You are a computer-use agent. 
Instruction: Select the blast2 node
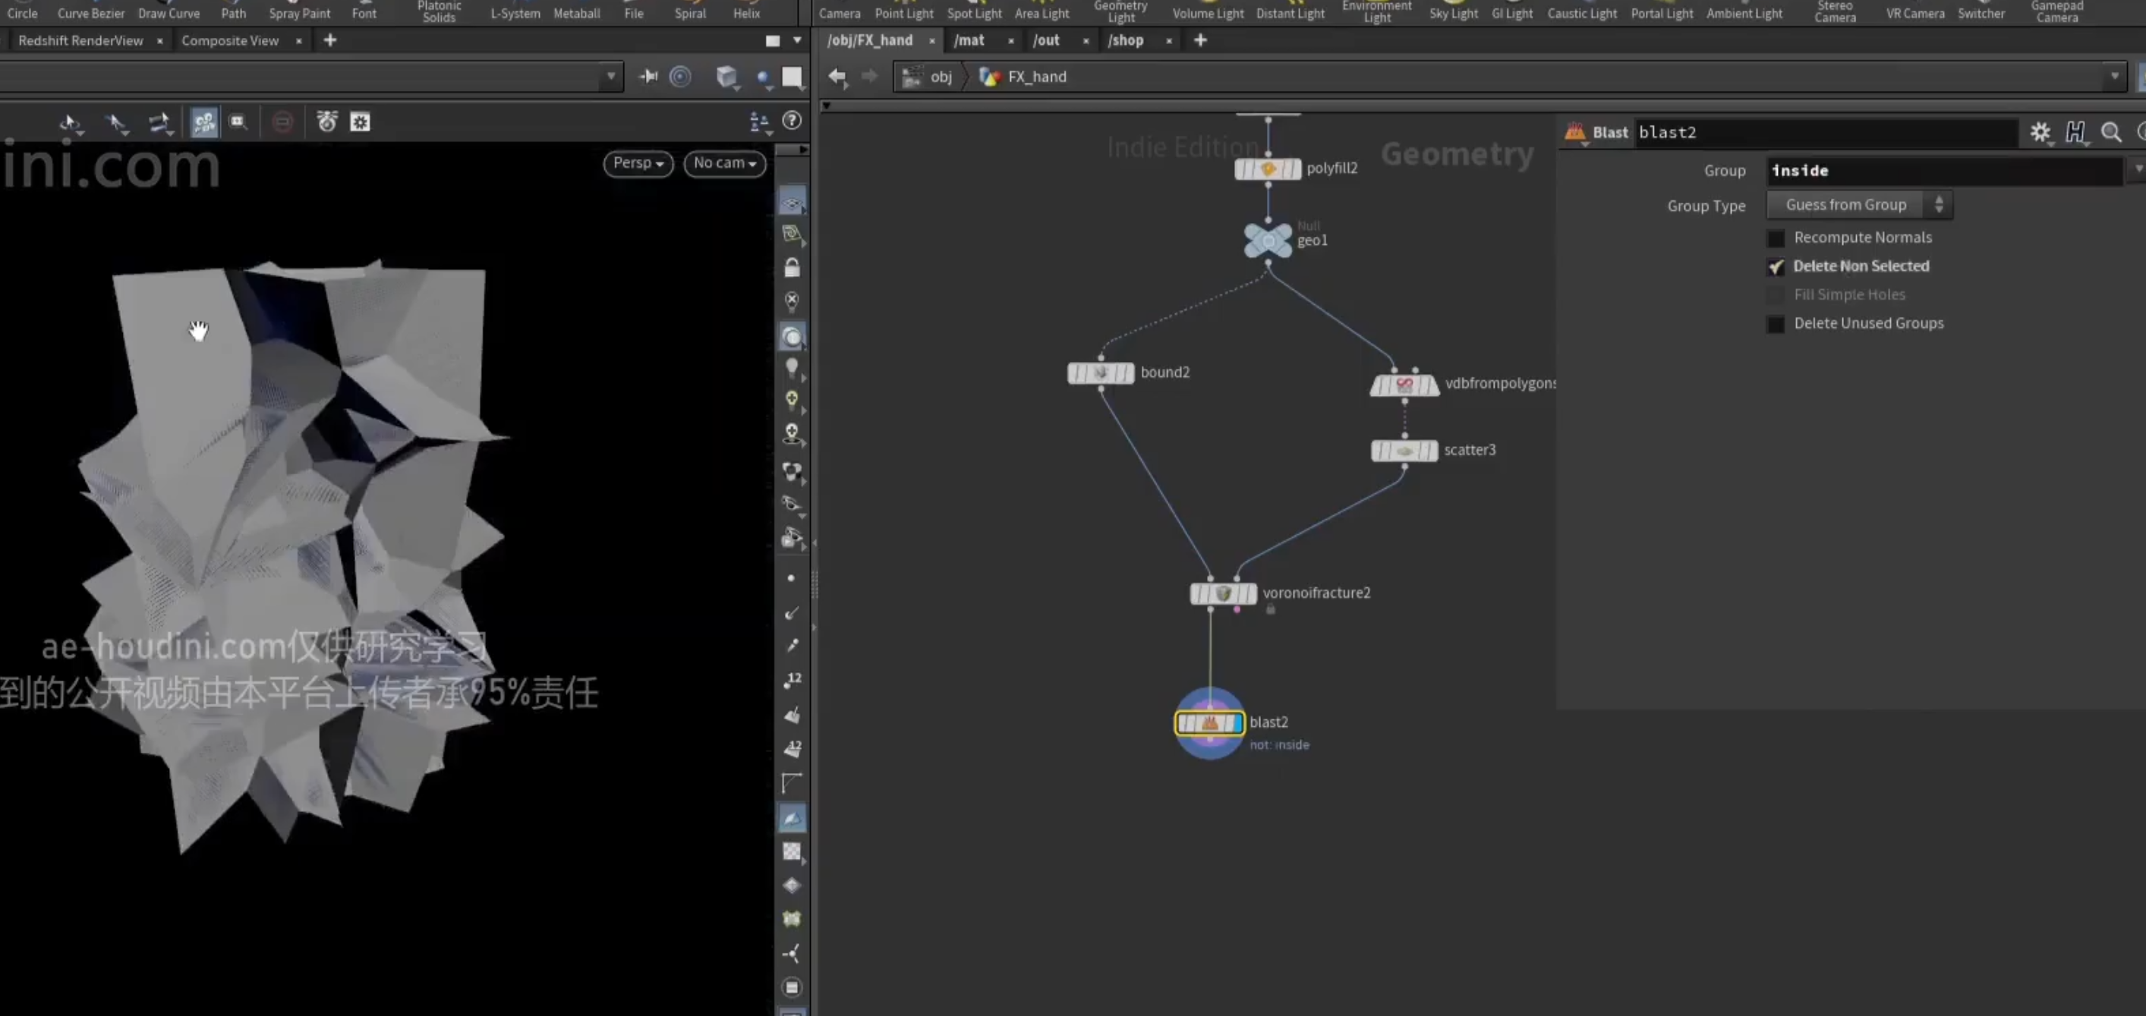[1209, 723]
